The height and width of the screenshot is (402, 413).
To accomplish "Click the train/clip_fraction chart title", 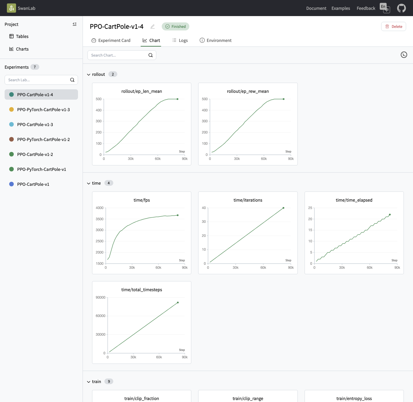I will point(142,399).
